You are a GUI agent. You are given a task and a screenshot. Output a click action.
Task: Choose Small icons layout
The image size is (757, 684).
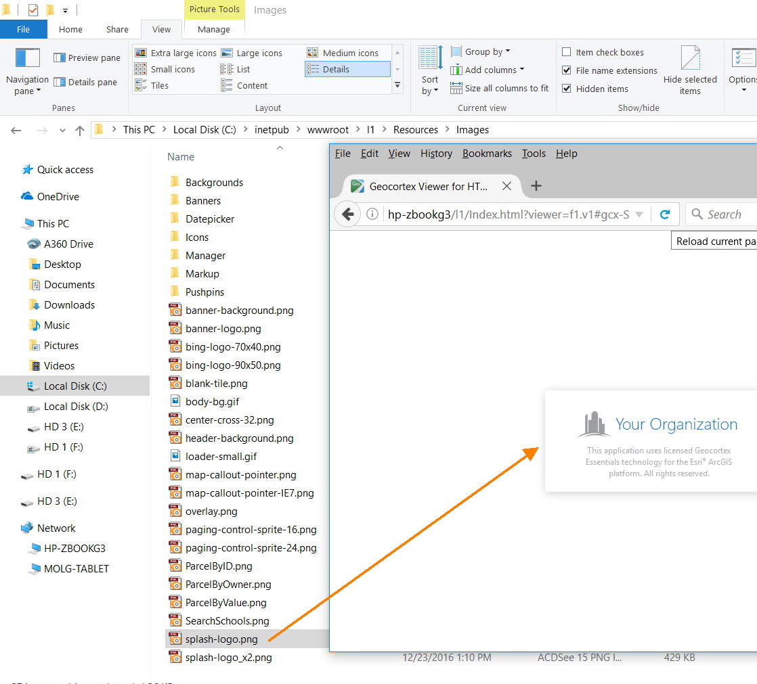click(x=165, y=69)
